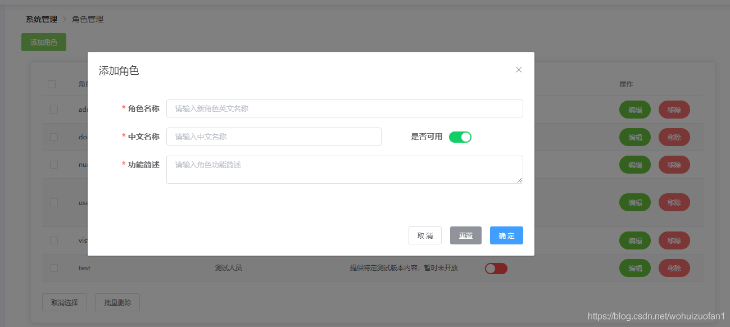Click the 批量删除 button
Screen dimensions: 730x327
point(117,302)
